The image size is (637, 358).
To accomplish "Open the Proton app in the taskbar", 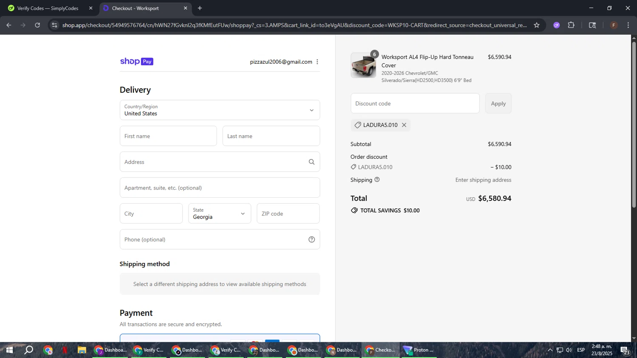I will pyautogui.click(x=420, y=350).
